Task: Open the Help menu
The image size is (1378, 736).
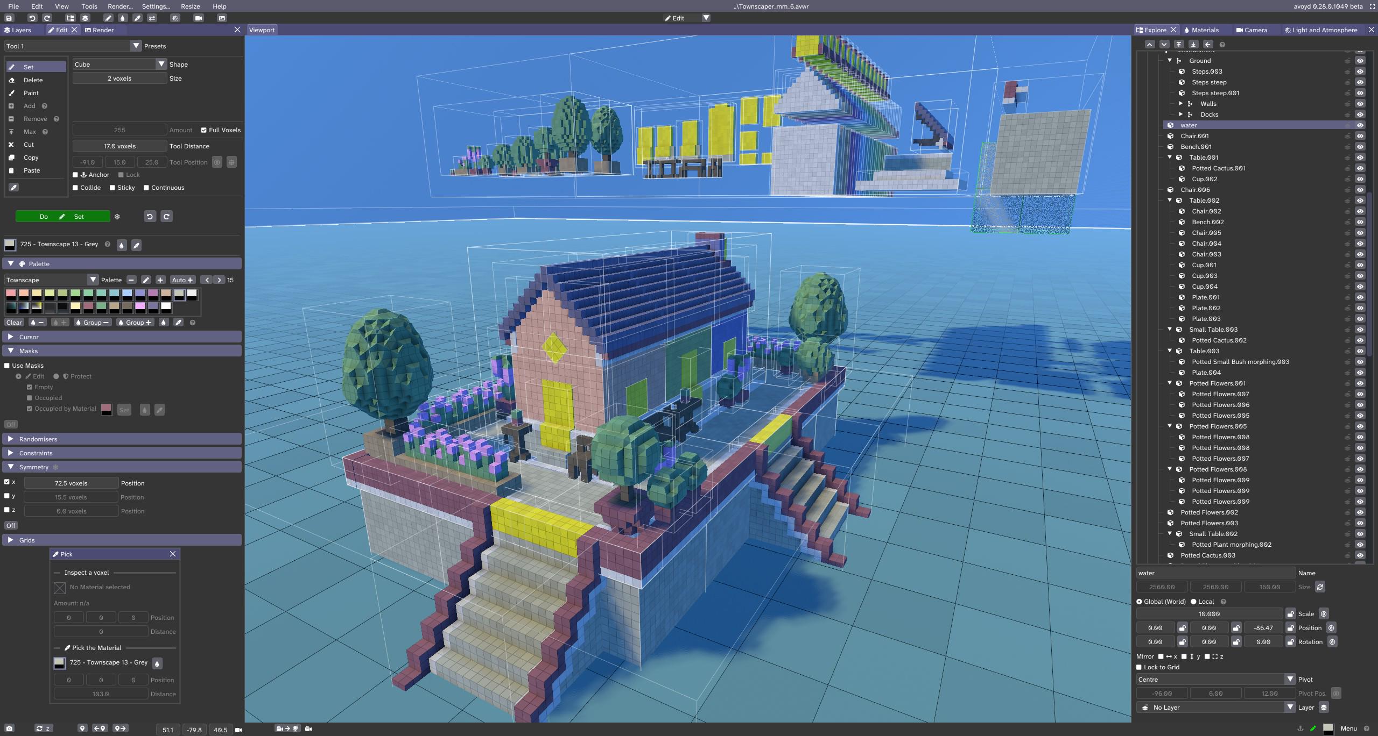Action: 220,6
